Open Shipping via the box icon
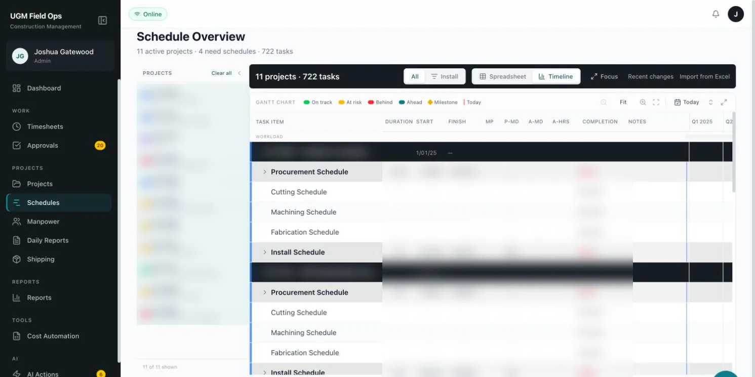Screen dimensions: 755x377 pyautogui.click(x=17, y=259)
